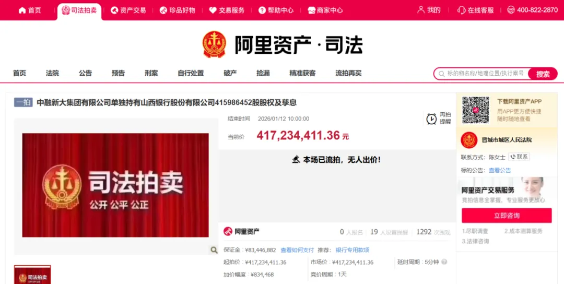
Task: Click 2.成本测算服务 service item
Action: coord(523,231)
